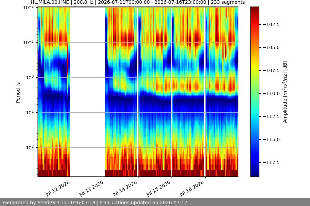Screen dimensions: 310x206
Task: Click the 10^2 y-axis tick label
Action: tap(30, 147)
